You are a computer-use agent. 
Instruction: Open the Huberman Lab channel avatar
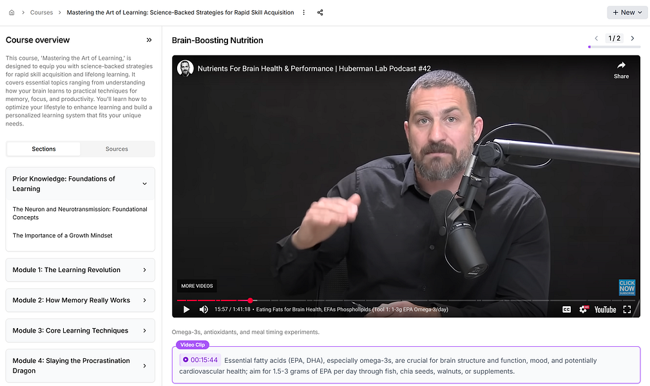[186, 68]
